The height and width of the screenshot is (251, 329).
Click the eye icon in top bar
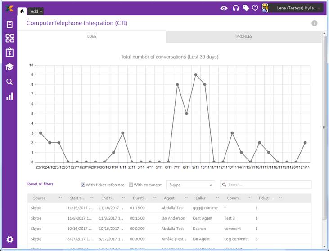point(224,8)
